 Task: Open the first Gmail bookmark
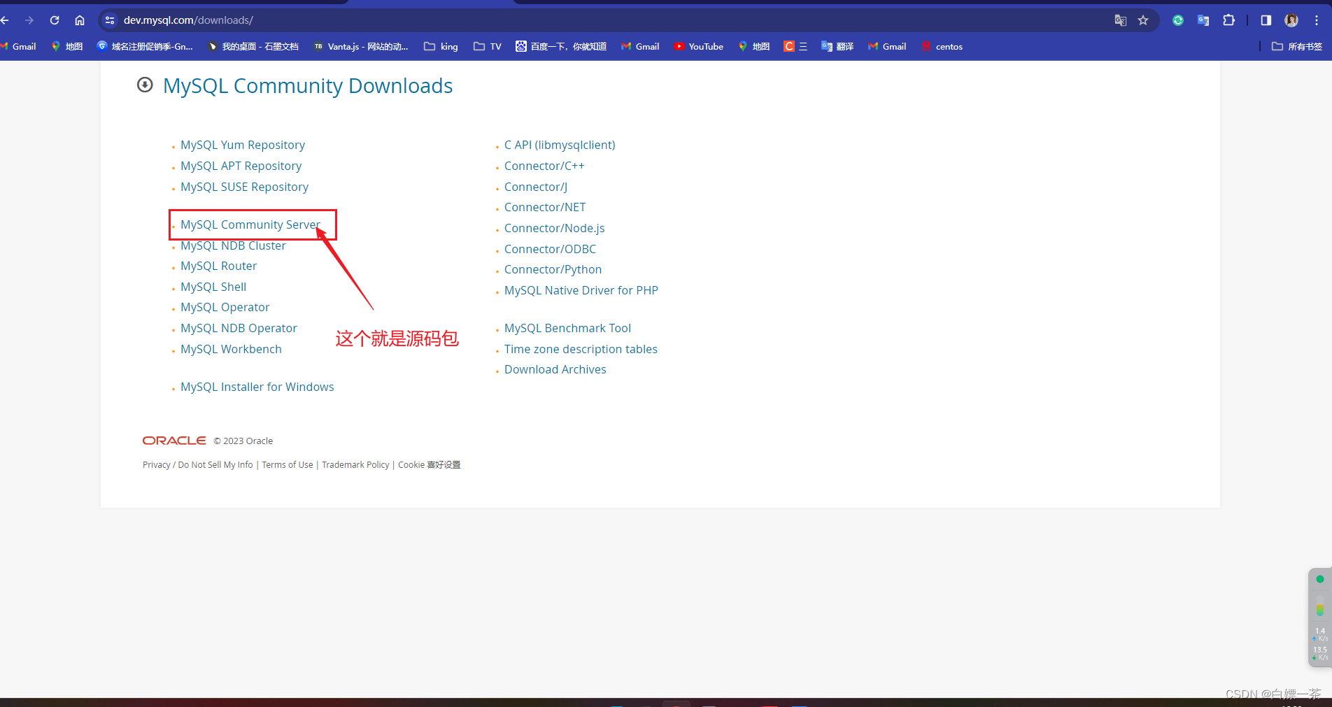(x=19, y=46)
